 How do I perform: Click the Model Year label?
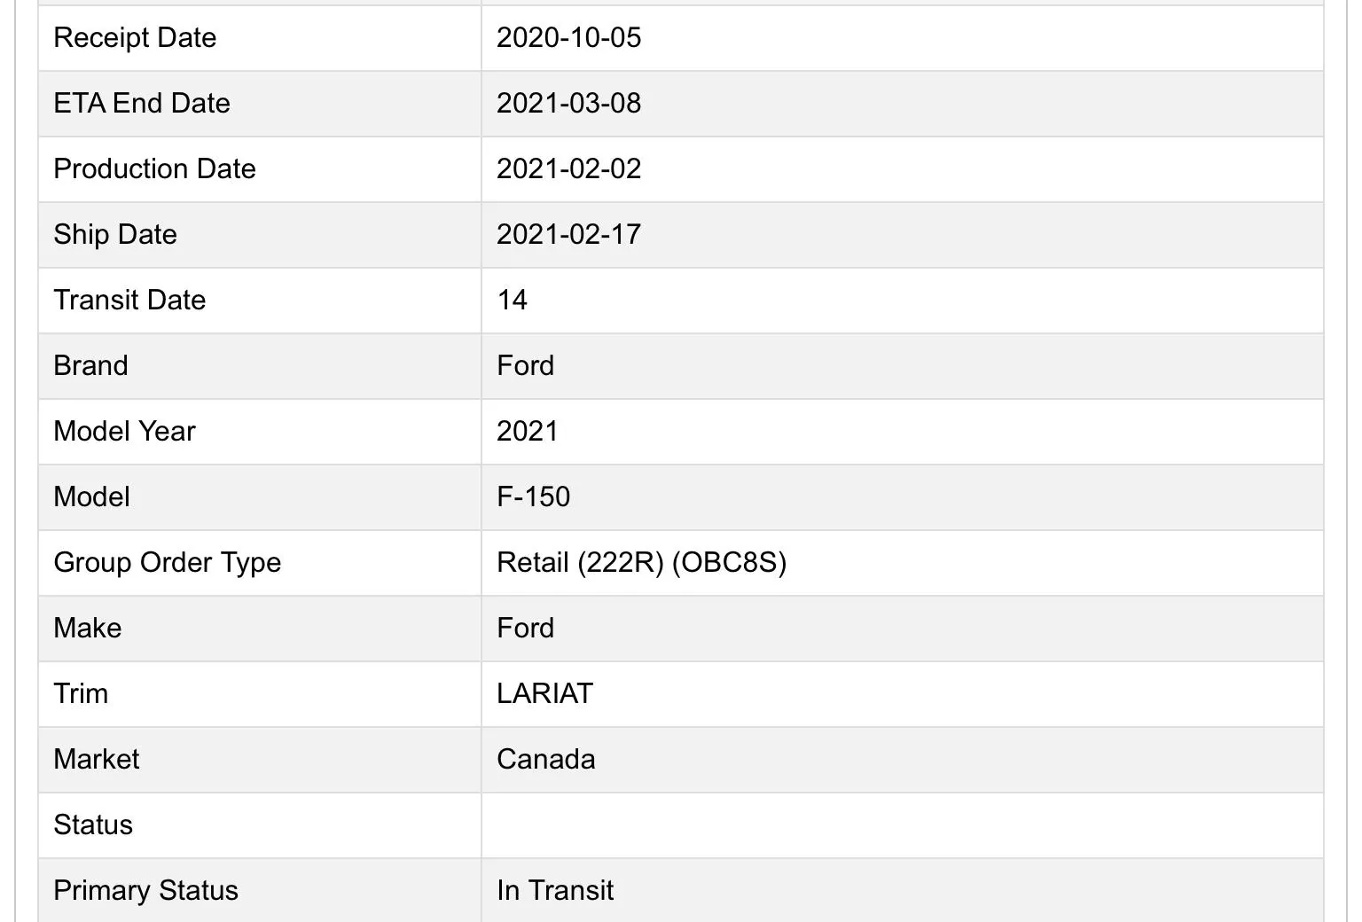(x=124, y=432)
